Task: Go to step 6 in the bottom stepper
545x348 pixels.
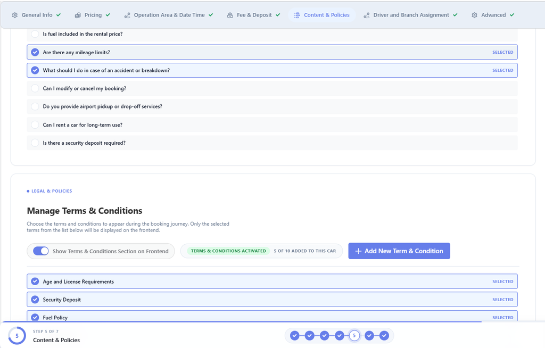Action: point(369,335)
